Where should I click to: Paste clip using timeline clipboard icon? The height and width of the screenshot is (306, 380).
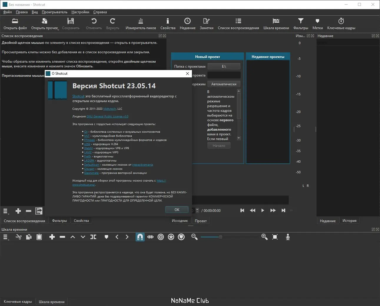click(39, 237)
